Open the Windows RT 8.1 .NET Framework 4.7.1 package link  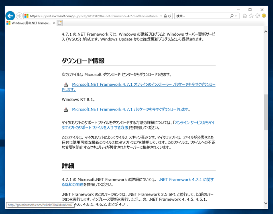click(x=131, y=109)
